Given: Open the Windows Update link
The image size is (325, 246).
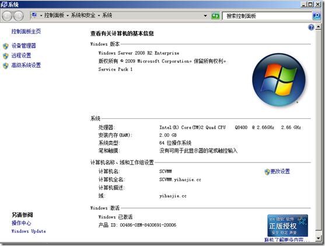Looking at the screenshot, I should (x=29, y=231).
